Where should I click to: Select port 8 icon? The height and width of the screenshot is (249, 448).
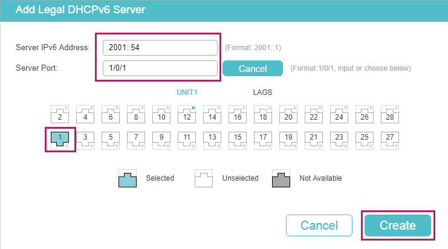[x=136, y=114]
